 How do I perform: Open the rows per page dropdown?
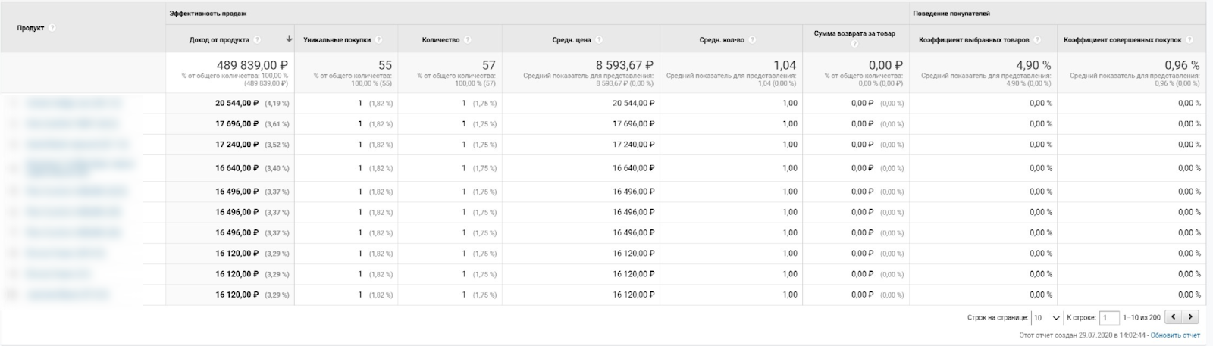(1047, 318)
